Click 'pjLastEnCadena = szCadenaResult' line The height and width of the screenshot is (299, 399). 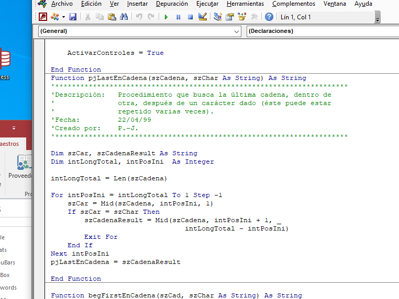tap(116, 262)
